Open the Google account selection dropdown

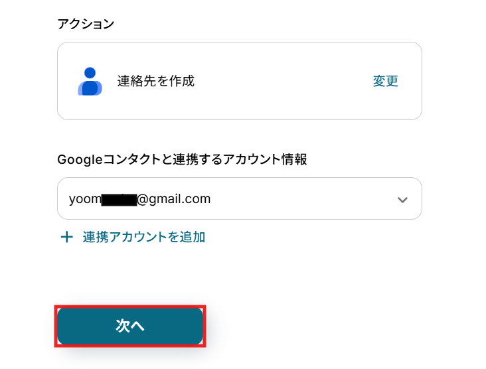(x=239, y=198)
